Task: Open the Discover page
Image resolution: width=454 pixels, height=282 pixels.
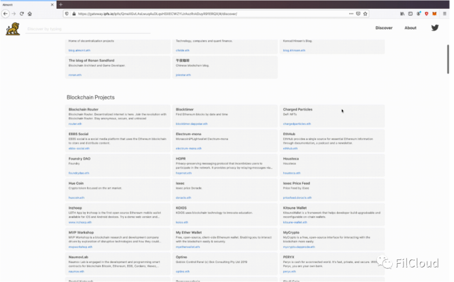Action: click(x=384, y=28)
